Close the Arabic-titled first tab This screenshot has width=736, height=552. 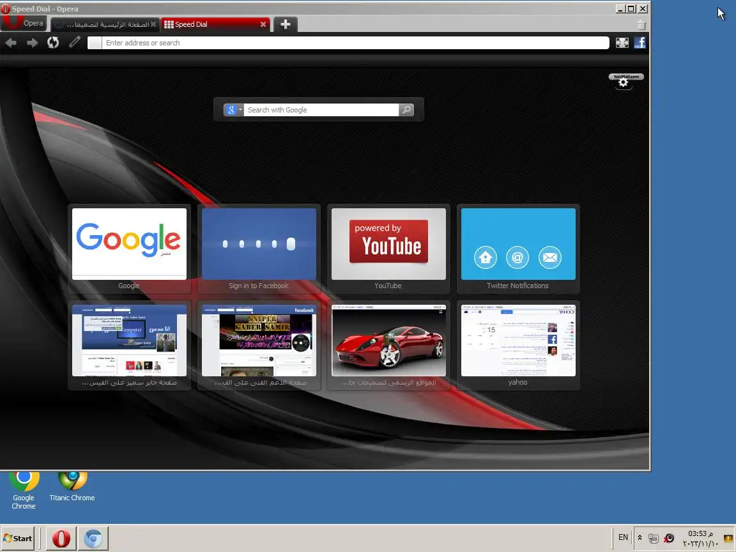(x=153, y=24)
